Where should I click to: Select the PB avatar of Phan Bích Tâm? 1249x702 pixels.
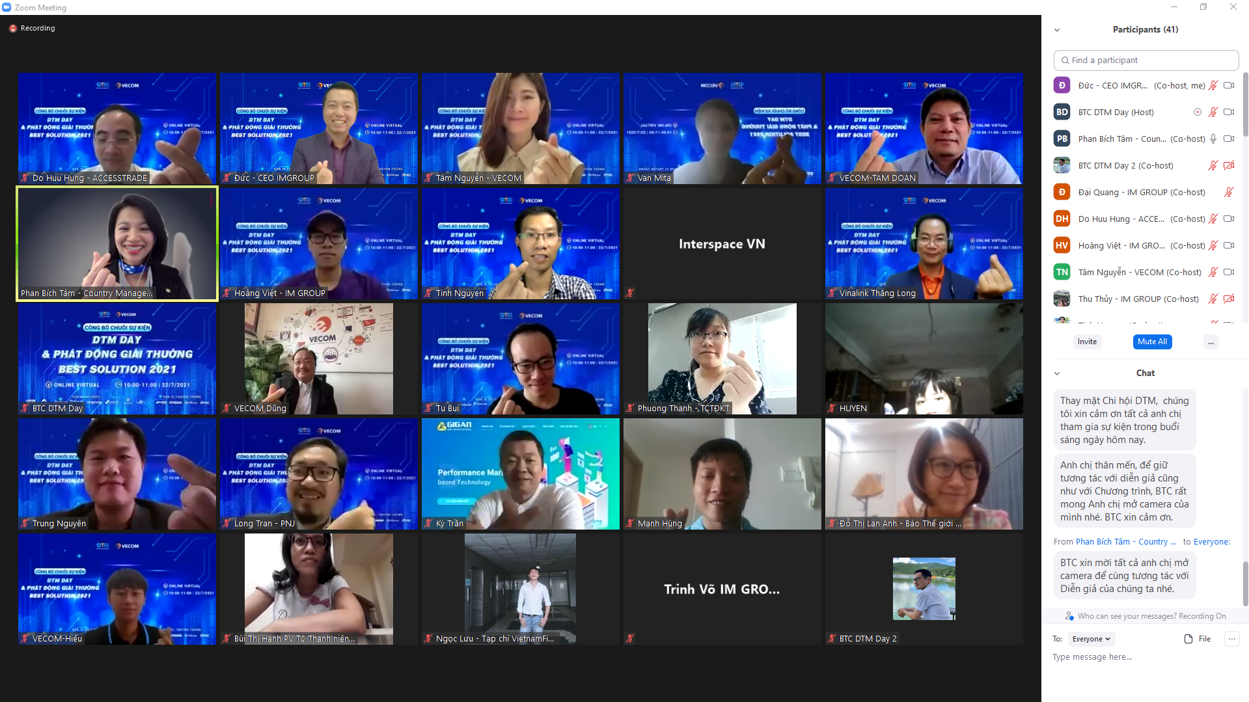(1062, 139)
